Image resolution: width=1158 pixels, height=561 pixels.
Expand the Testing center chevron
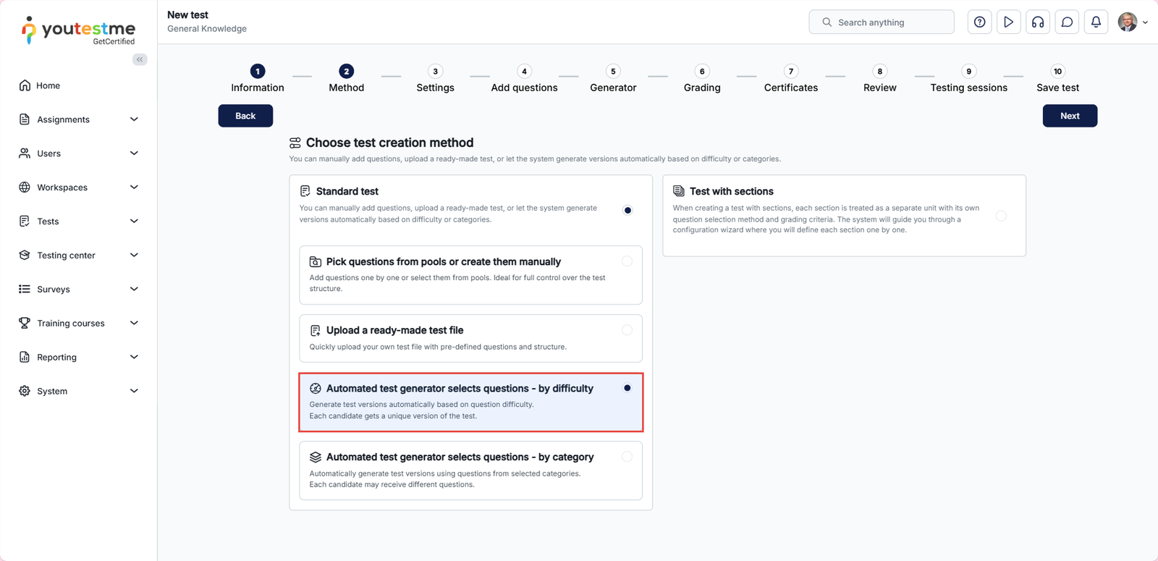[x=134, y=255]
